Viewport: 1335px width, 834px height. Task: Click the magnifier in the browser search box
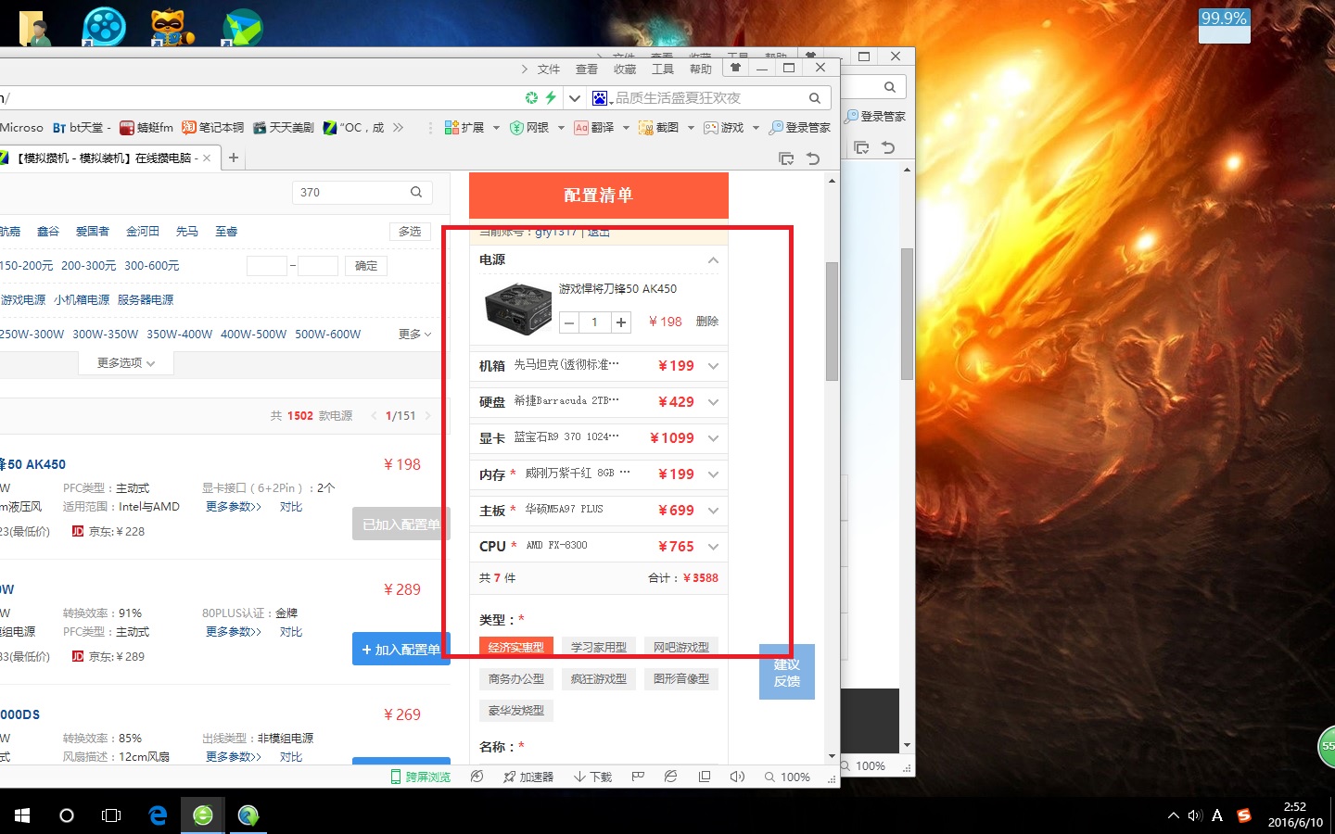tap(815, 98)
